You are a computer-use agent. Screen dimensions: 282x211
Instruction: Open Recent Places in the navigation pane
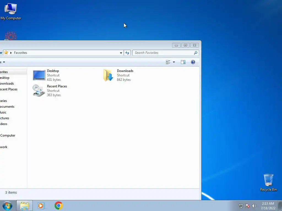(x=9, y=89)
